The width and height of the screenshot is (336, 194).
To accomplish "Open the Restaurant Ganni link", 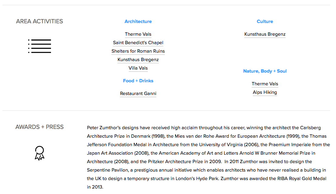I will tap(138, 94).
